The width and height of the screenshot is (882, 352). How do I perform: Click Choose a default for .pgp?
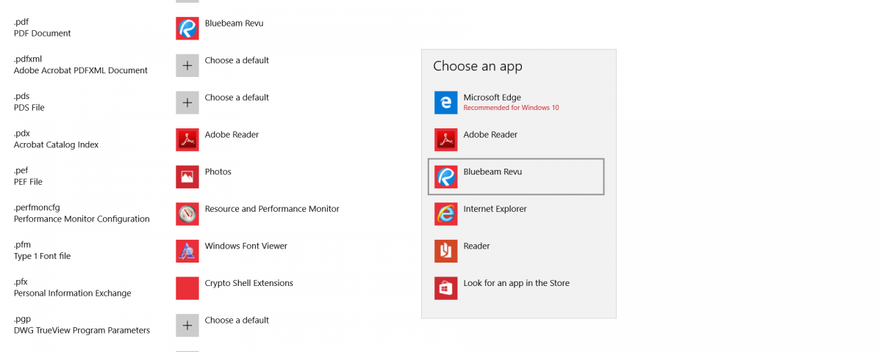tap(237, 320)
